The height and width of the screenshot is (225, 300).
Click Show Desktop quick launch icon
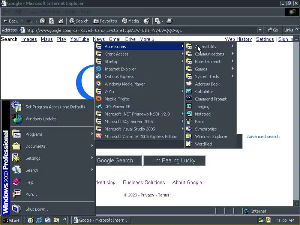click(30, 220)
